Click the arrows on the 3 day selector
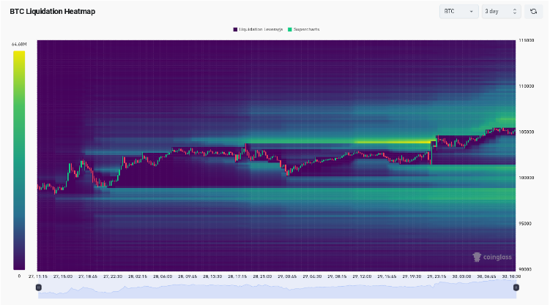550x305 pixels. [x=514, y=12]
